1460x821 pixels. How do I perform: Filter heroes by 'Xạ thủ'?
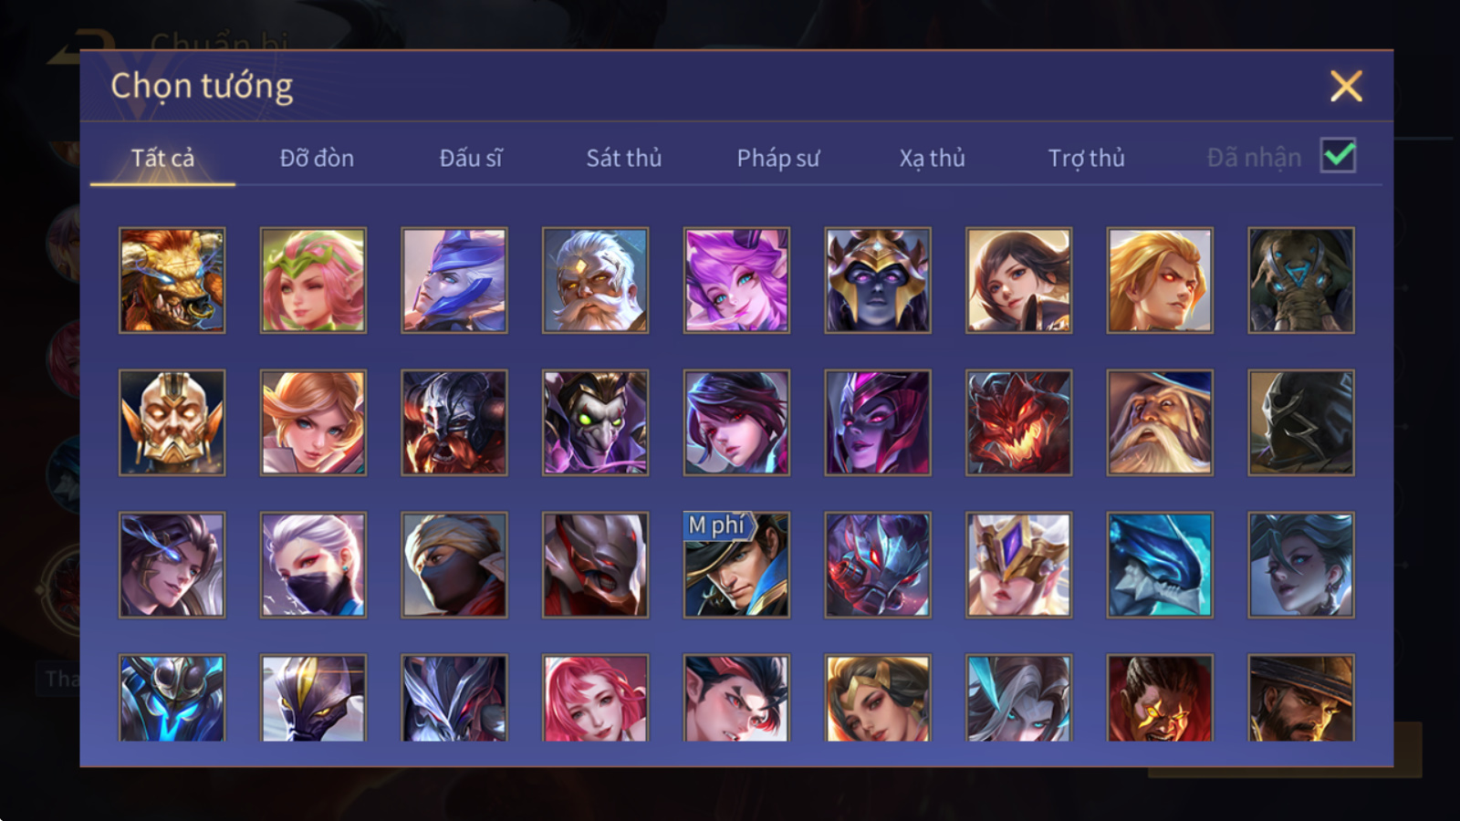pos(932,158)
